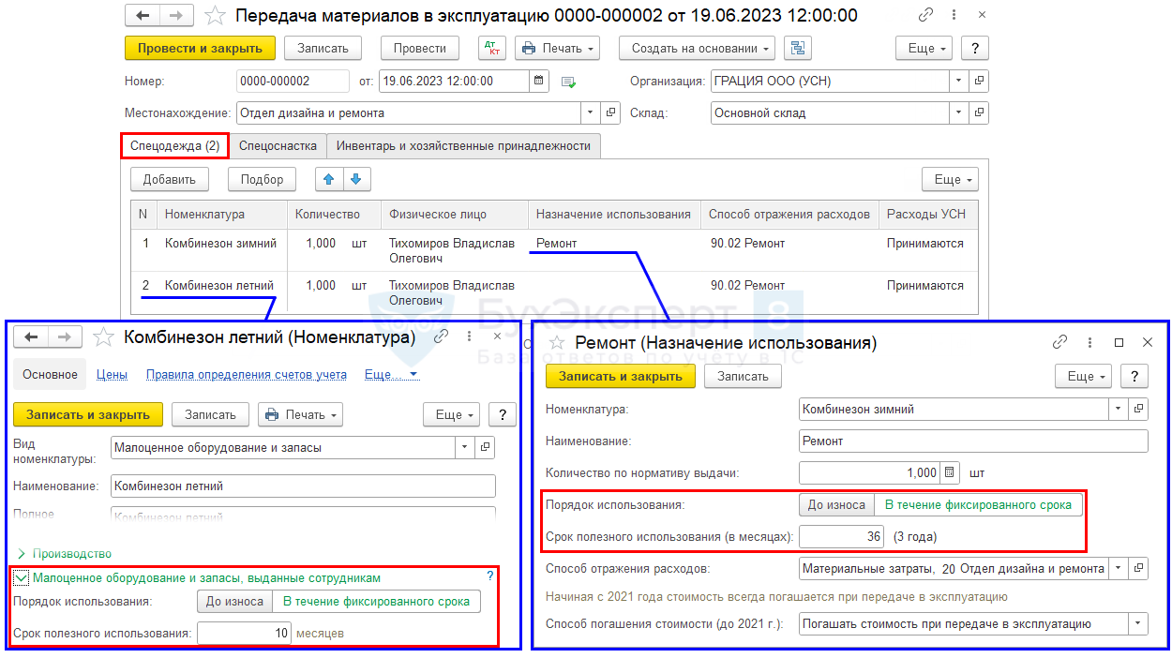Click the Срок полезного использования field with 36

[x=840, y=537]
